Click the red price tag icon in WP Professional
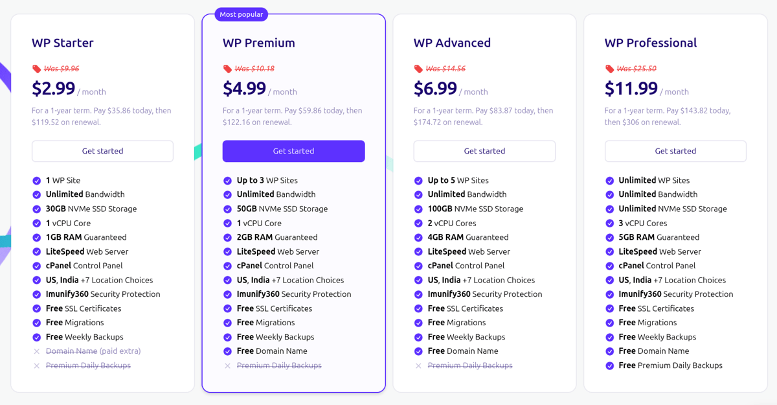777x405 pixels. point(609,69)
